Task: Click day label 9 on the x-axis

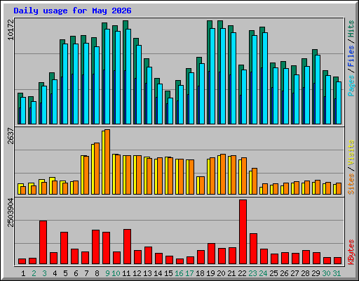Action: tap(107, 273)
